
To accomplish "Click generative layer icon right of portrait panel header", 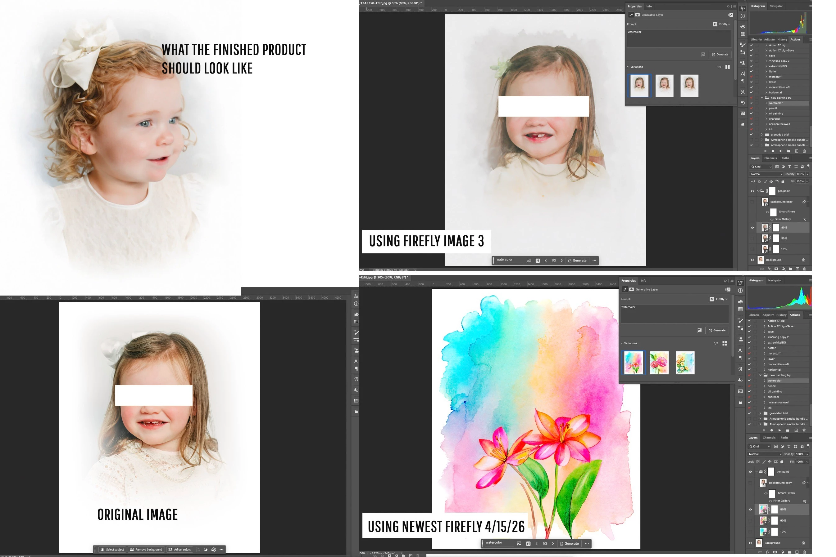I will click(730, 15).
